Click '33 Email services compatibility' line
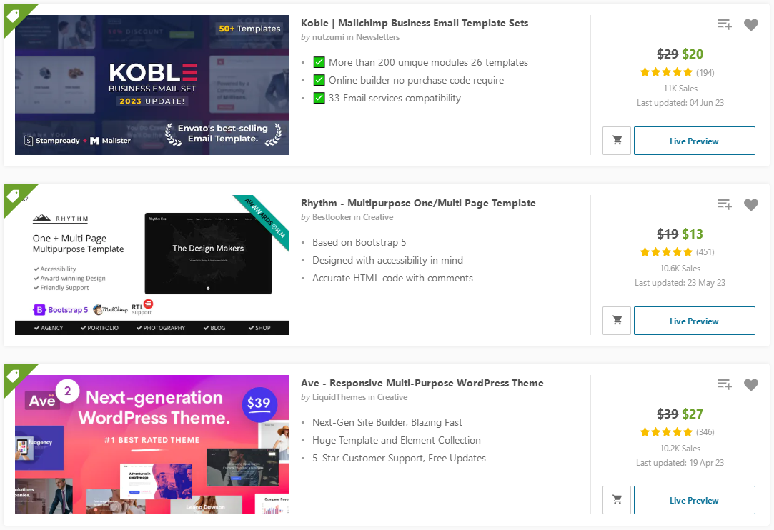The height and width of the screenshot is (530, 774). click(x=387, y=98)
